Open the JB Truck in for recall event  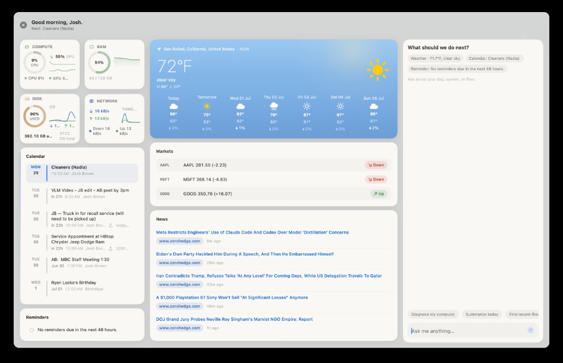tap(82, 219)
